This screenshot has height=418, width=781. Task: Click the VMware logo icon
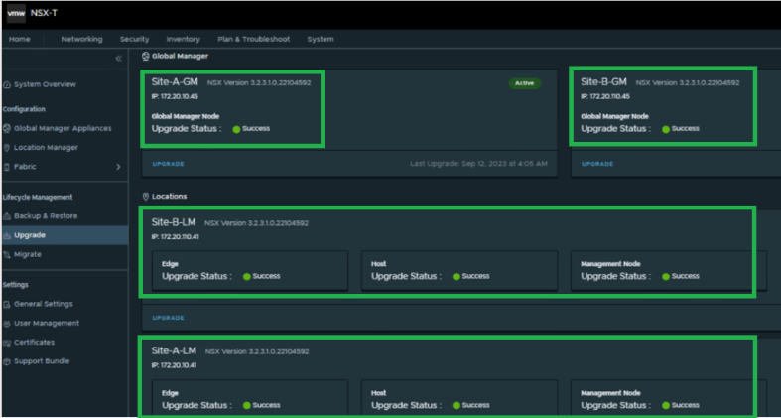pos(16,14)
